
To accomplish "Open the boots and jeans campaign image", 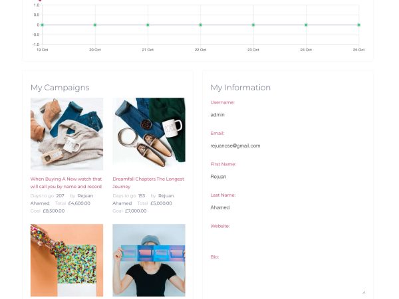I will coord(66,134).
